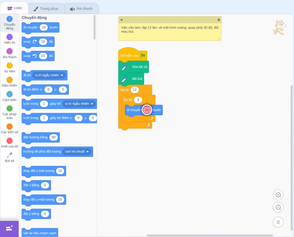Click the block palette vertical scrollbar
The width and height of the screenshot is (294, 237).
pyautogui.click(x=94, y=27)
